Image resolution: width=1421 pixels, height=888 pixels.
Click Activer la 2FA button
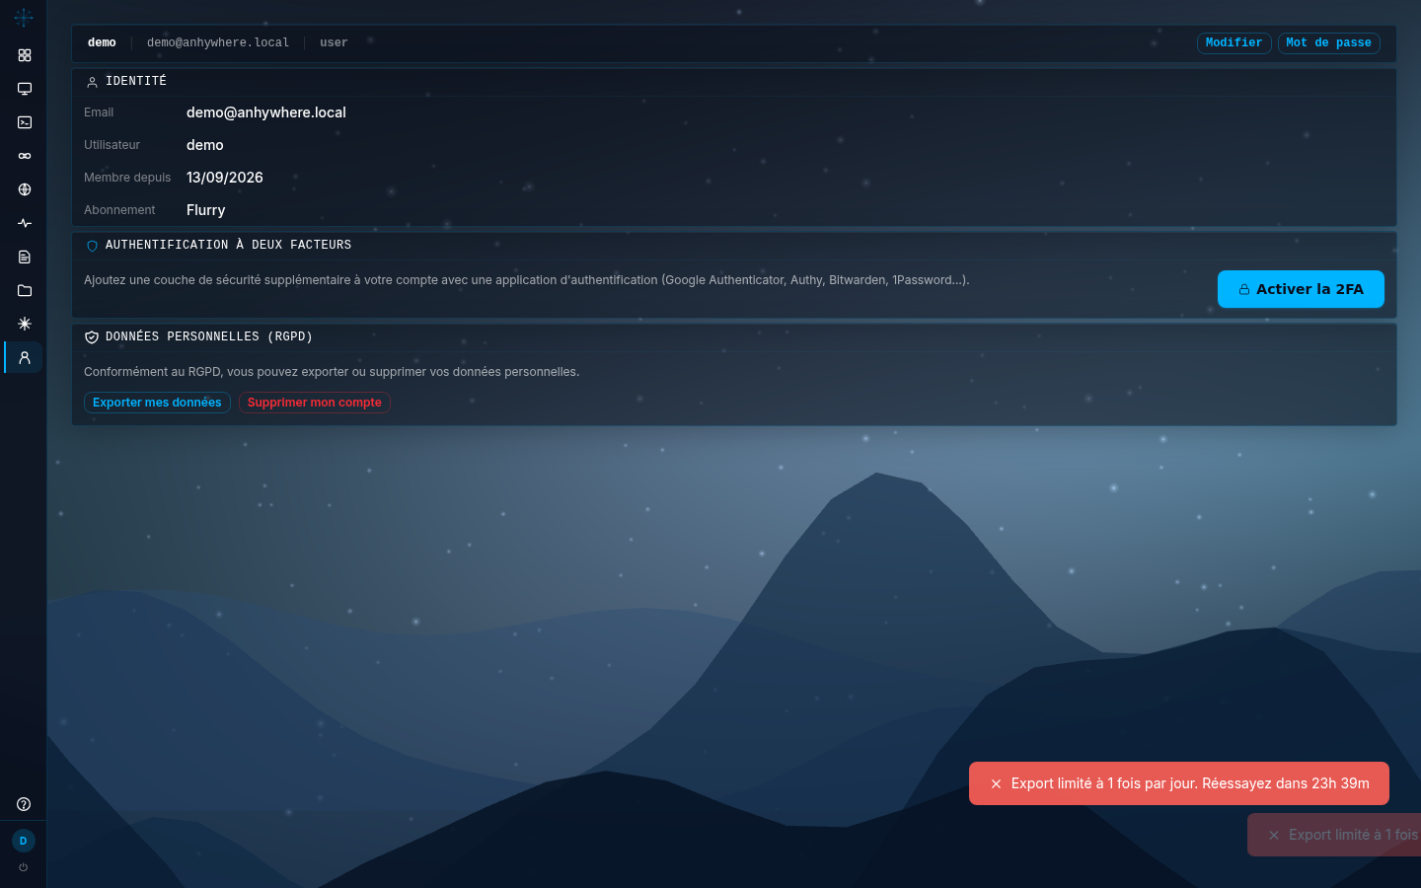[1301, 289]
